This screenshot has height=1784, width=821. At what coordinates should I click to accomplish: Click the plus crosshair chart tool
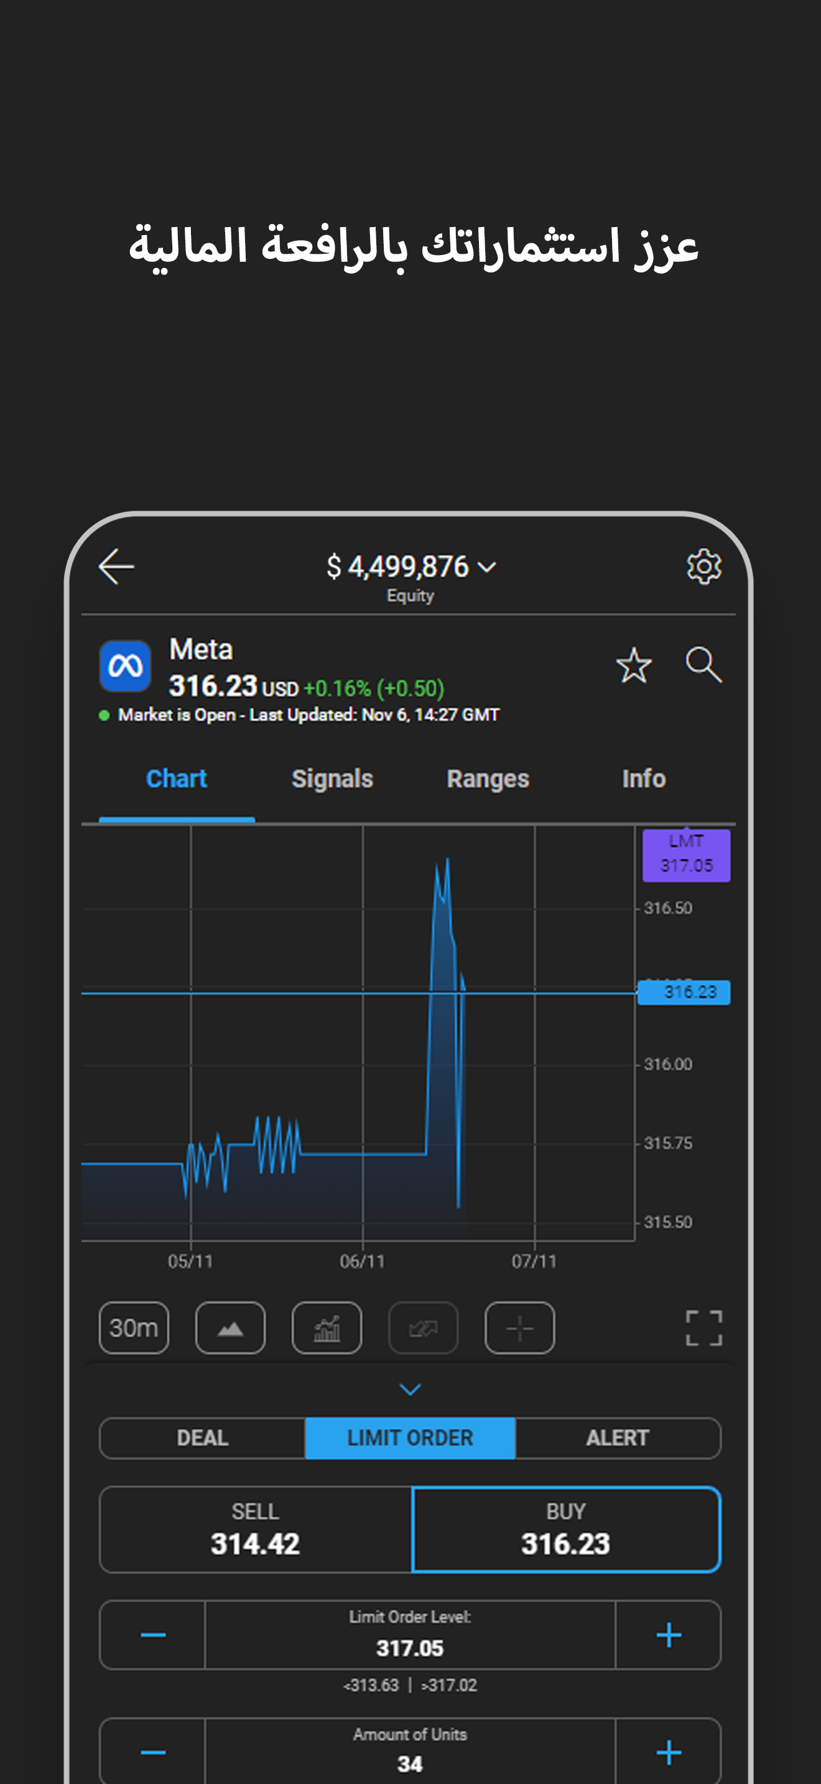point(519,1327)
